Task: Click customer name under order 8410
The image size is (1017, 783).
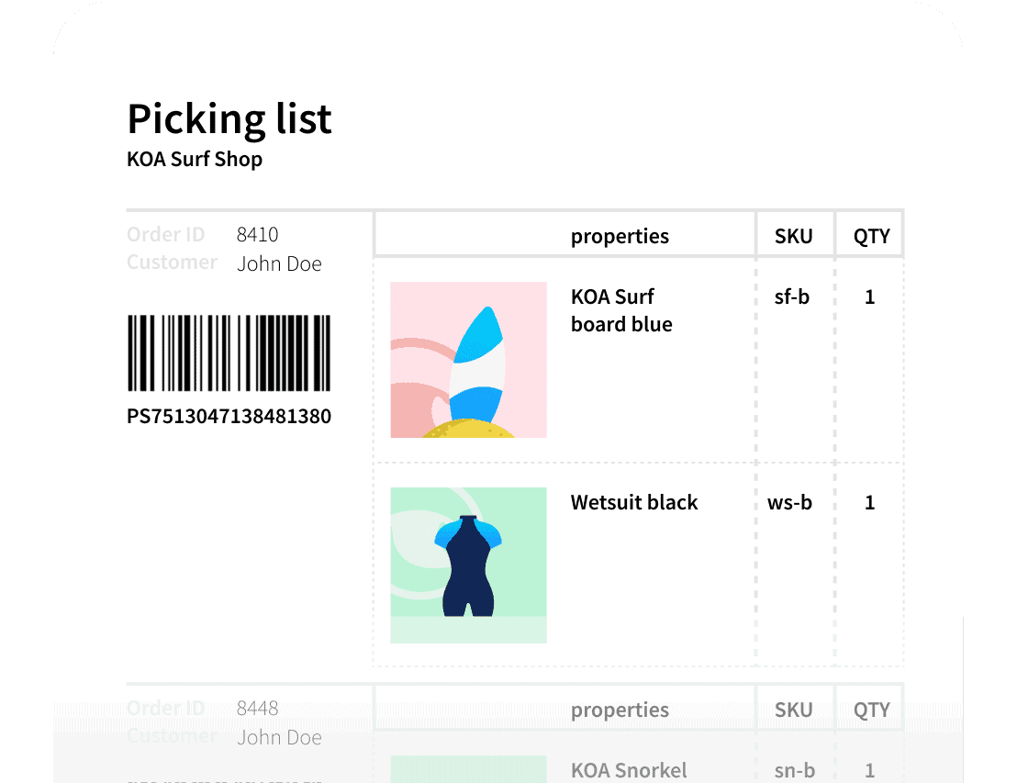Action: point(279,264)
